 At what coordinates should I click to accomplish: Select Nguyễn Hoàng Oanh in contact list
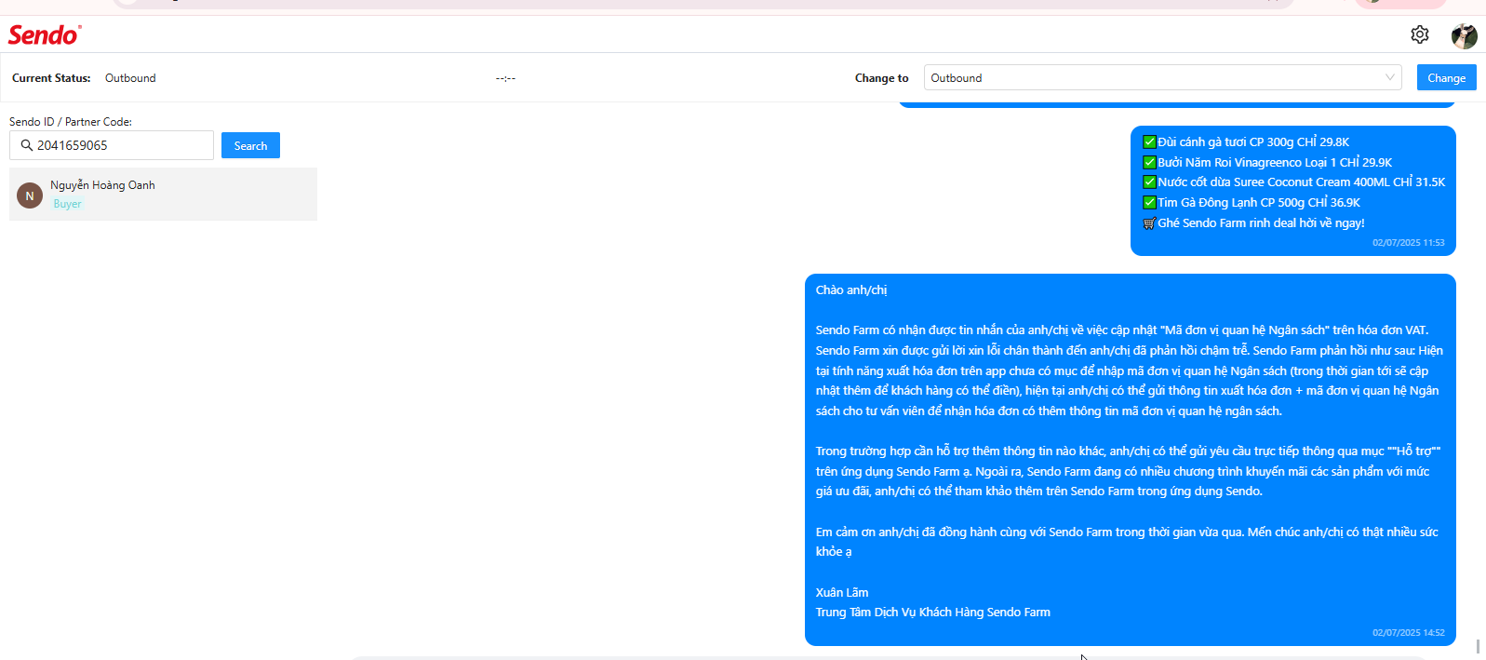pyautogui.click(x=163, y=194)
